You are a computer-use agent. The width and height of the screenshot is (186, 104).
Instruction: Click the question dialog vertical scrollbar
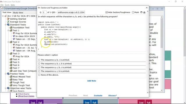tap(148, 52)
